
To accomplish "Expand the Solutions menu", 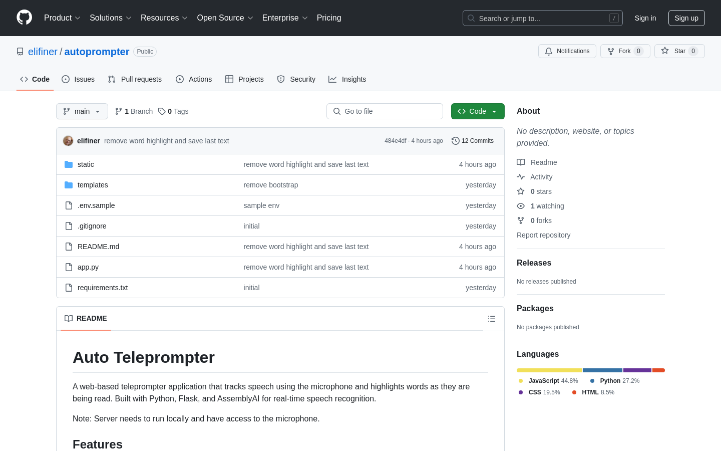I will point(111,18).
